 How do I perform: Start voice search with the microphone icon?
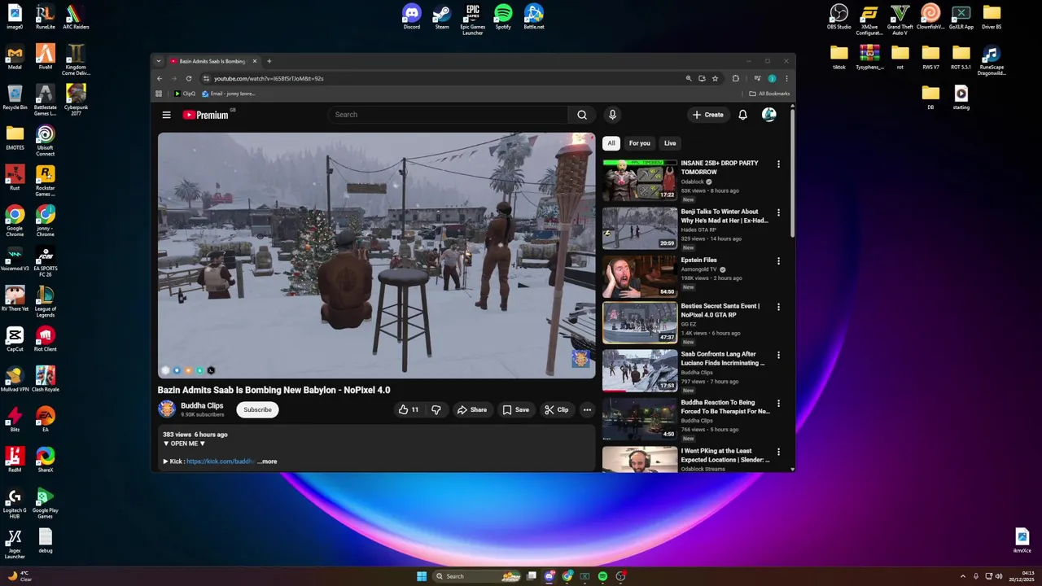click(x=612, y=115)
